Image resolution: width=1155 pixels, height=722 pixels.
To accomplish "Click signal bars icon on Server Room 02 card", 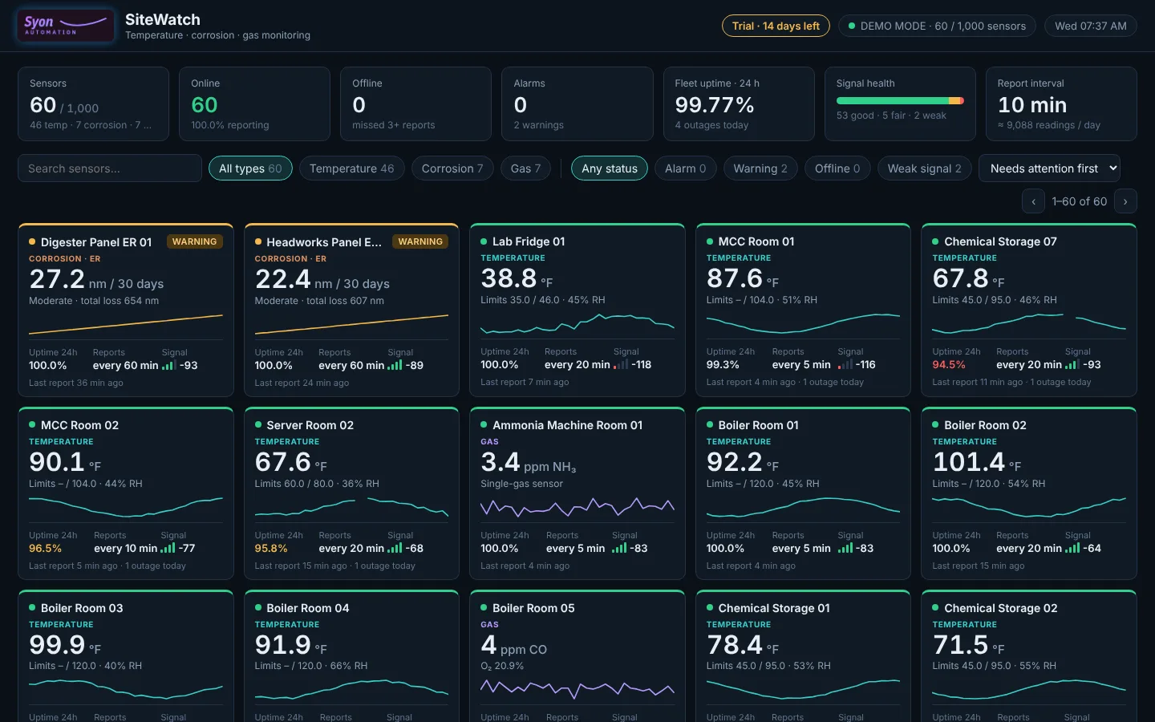I will point(395,549).
